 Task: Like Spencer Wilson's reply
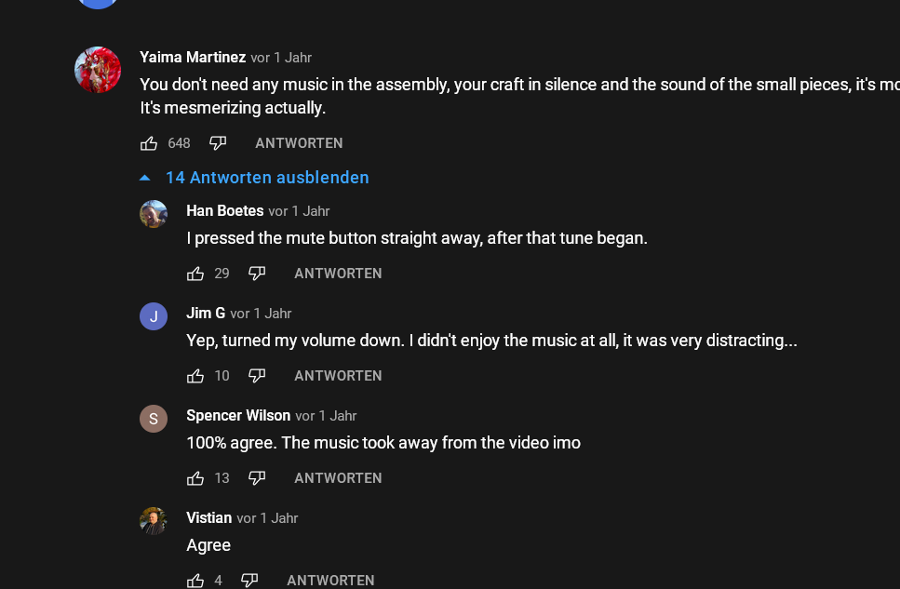pos(195,478)
